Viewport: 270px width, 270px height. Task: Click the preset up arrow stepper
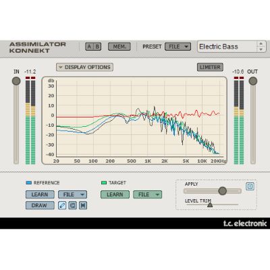261,44
